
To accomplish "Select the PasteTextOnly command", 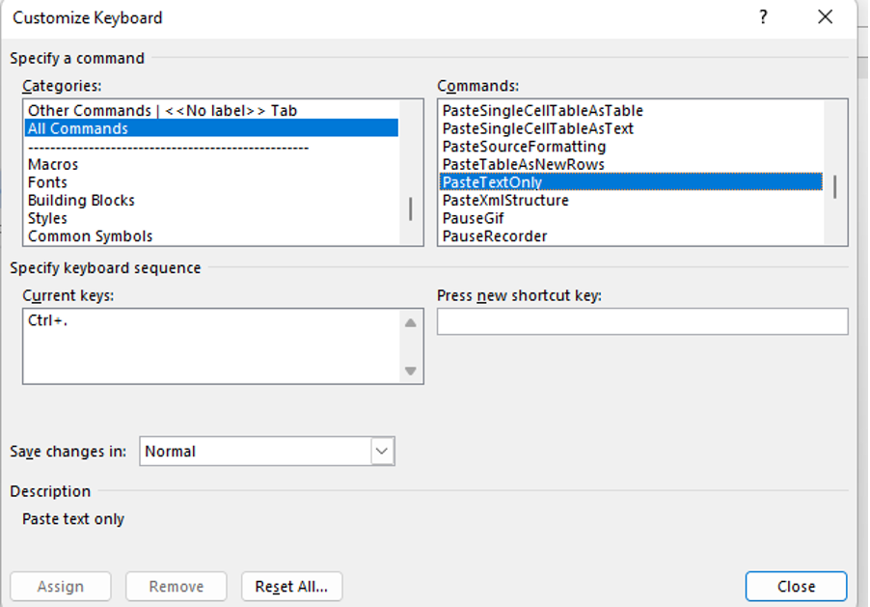I will click(632, 182).
